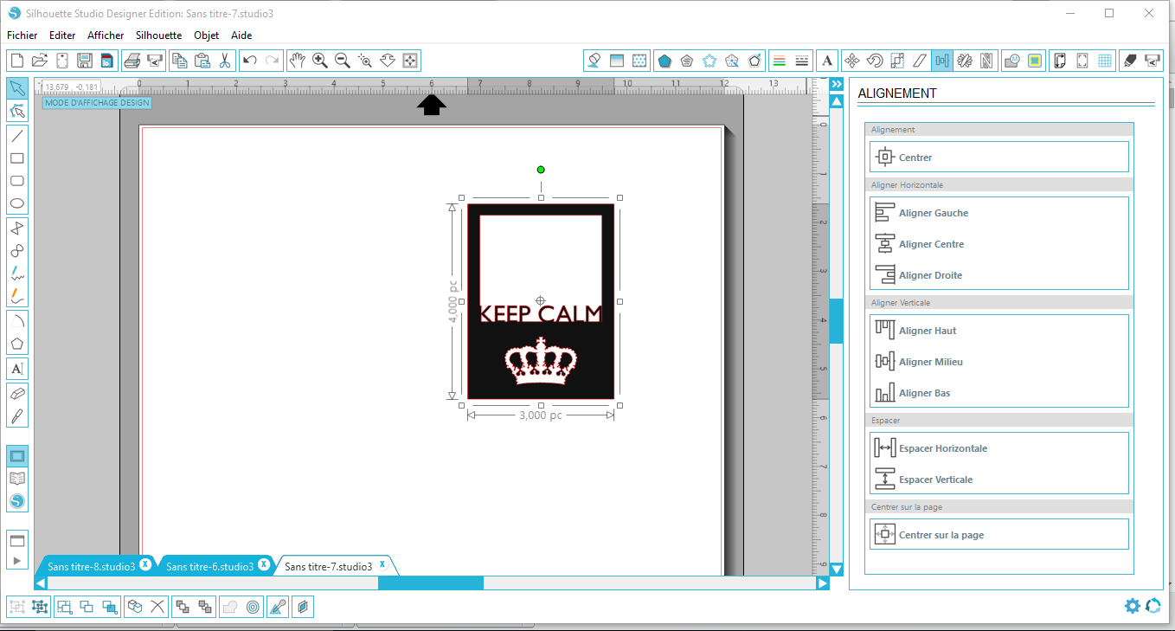Click the Centrer alignment button
The image size is (1175, 631).
click(999, 158)
